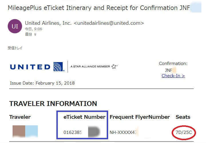Click the TRAVELER INFORMATION heading
Viewport: 206px width, 143px height.
pos(53,103)
